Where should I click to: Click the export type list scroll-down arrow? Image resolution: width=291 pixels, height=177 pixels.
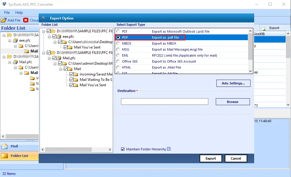(x=250, y=71)
